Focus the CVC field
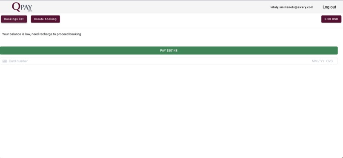The width and height of the screenshot is (343, 158). click(x=329, y=61)
